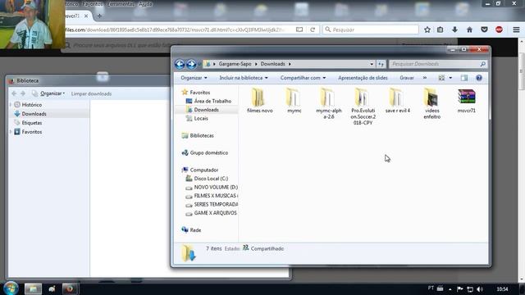Show hidden system tray icons
Image resolution: width=525 pixels, height=295 pixels.
click(x=450, y=289)
